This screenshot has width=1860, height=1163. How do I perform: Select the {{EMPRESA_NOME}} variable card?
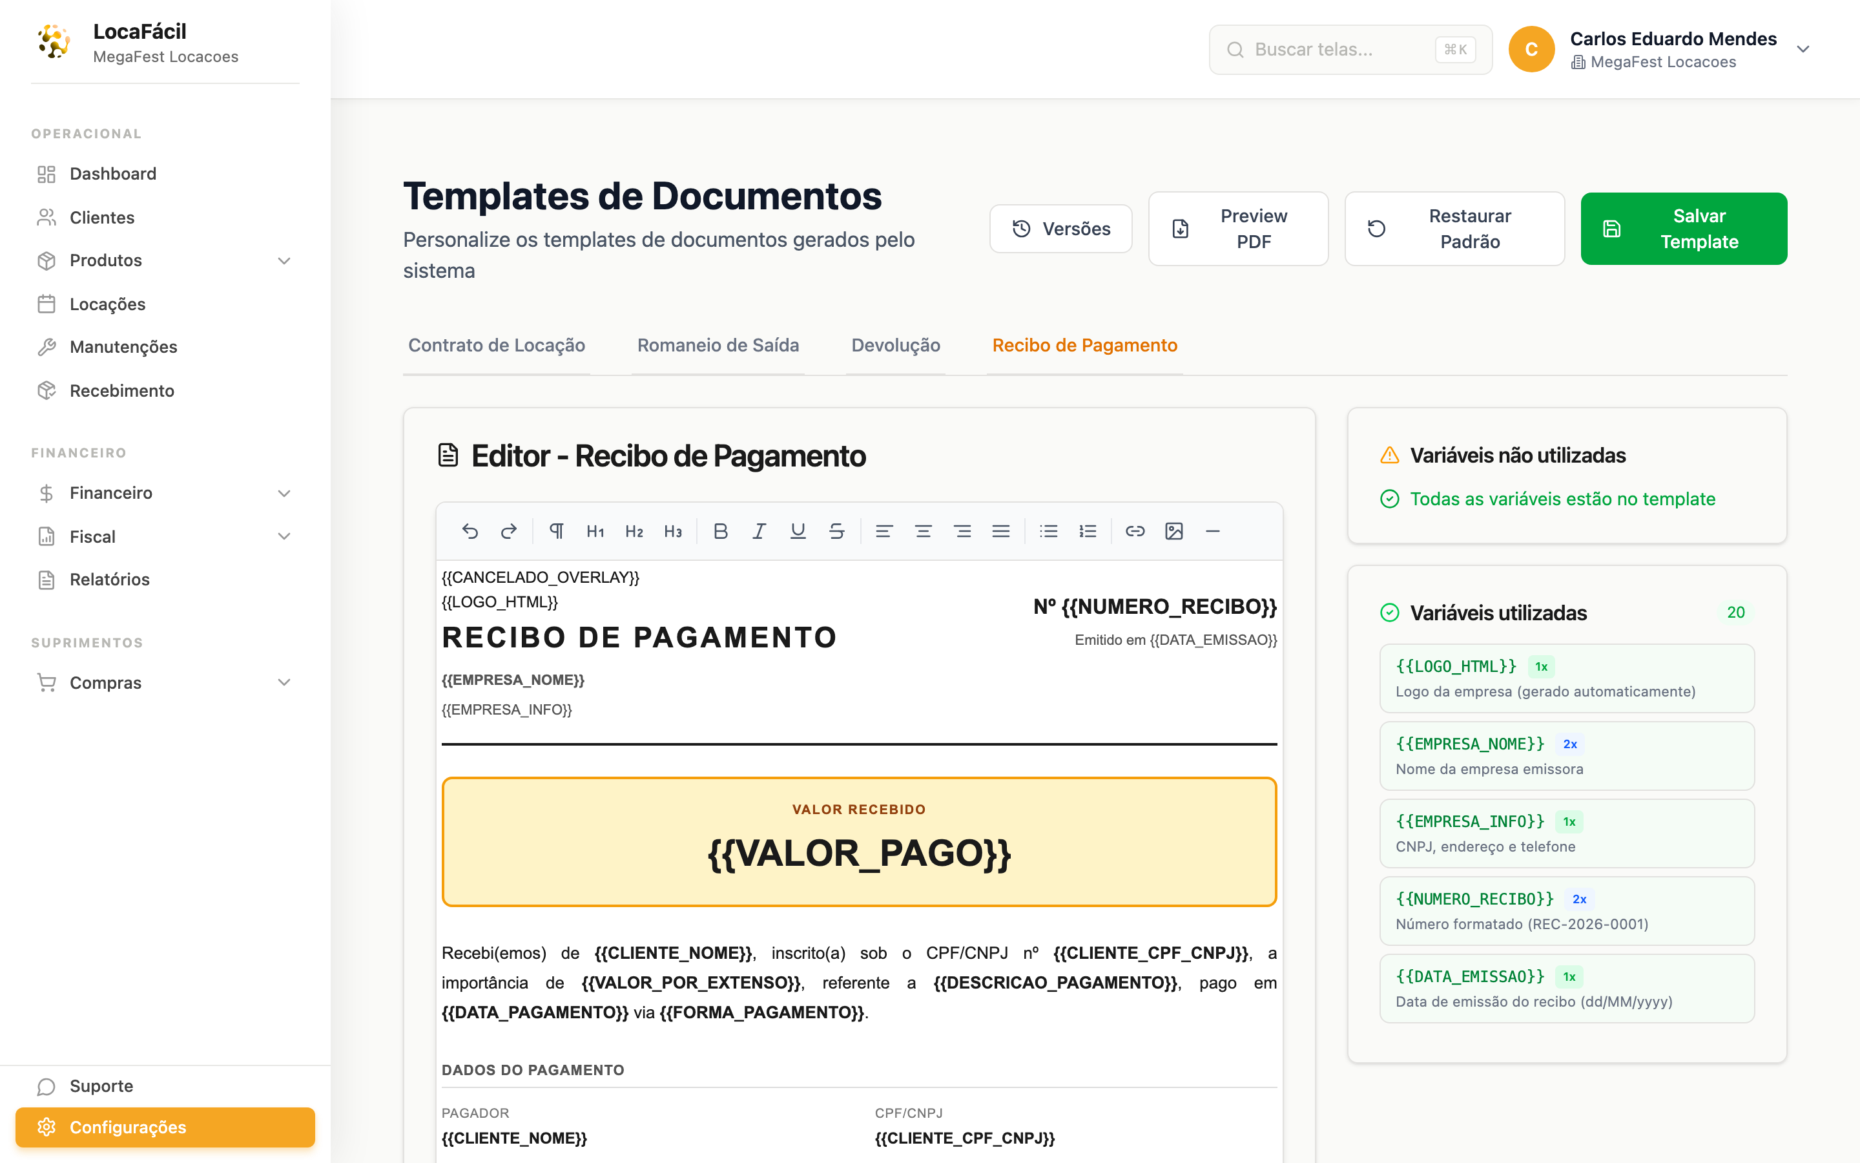1566,756
